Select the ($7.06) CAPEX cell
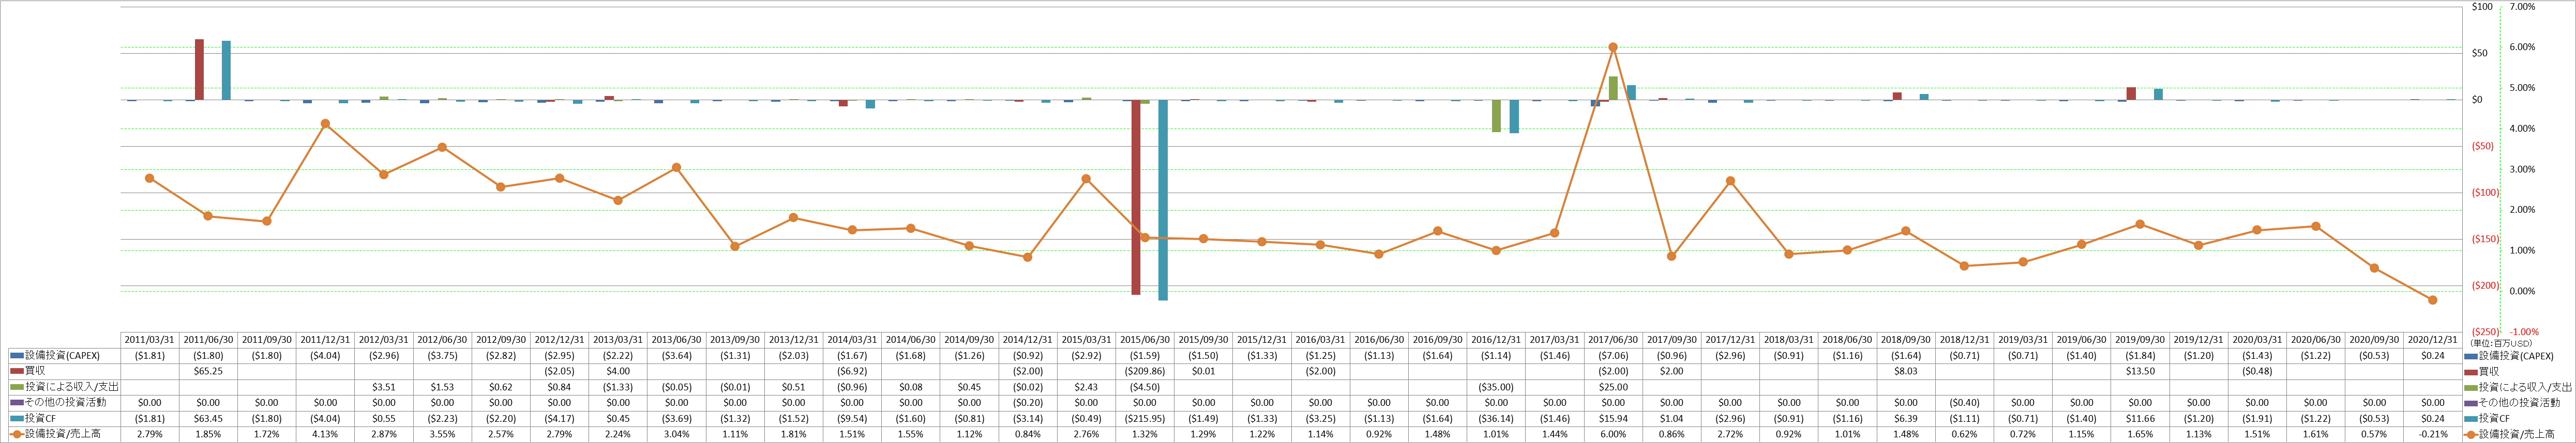Screen dimensions: 2576x443 pyautogui.click(x=1613, y=355)
